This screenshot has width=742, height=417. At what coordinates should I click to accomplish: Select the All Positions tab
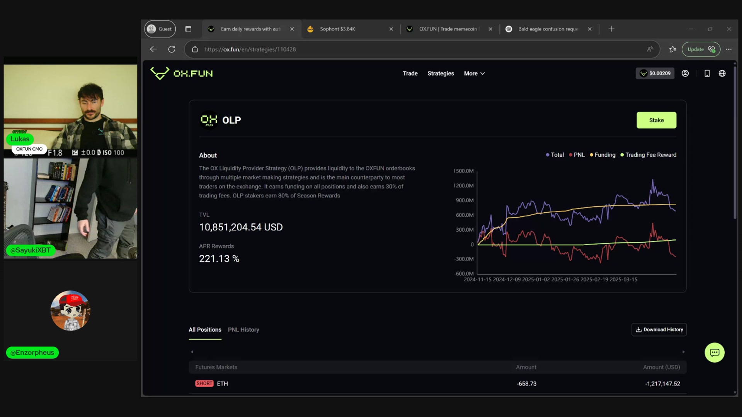coord(205,330)
